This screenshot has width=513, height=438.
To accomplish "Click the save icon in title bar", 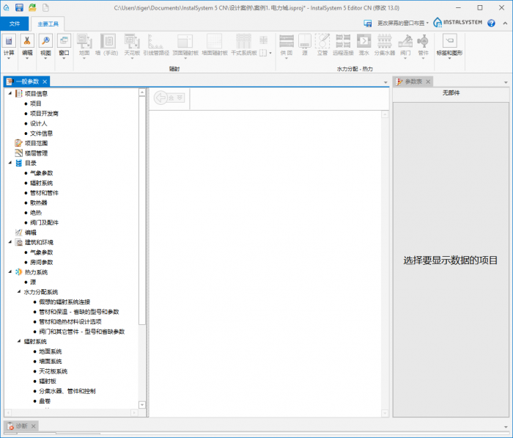I will click(19, 7).
